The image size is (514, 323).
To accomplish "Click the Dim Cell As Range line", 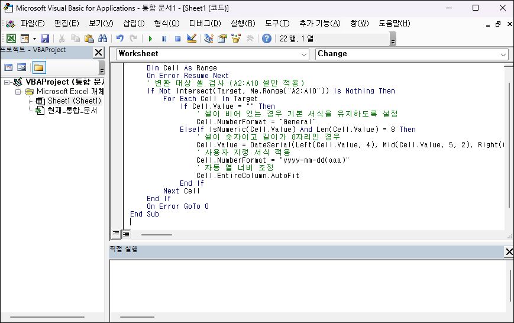I will (x=182, y=68).
